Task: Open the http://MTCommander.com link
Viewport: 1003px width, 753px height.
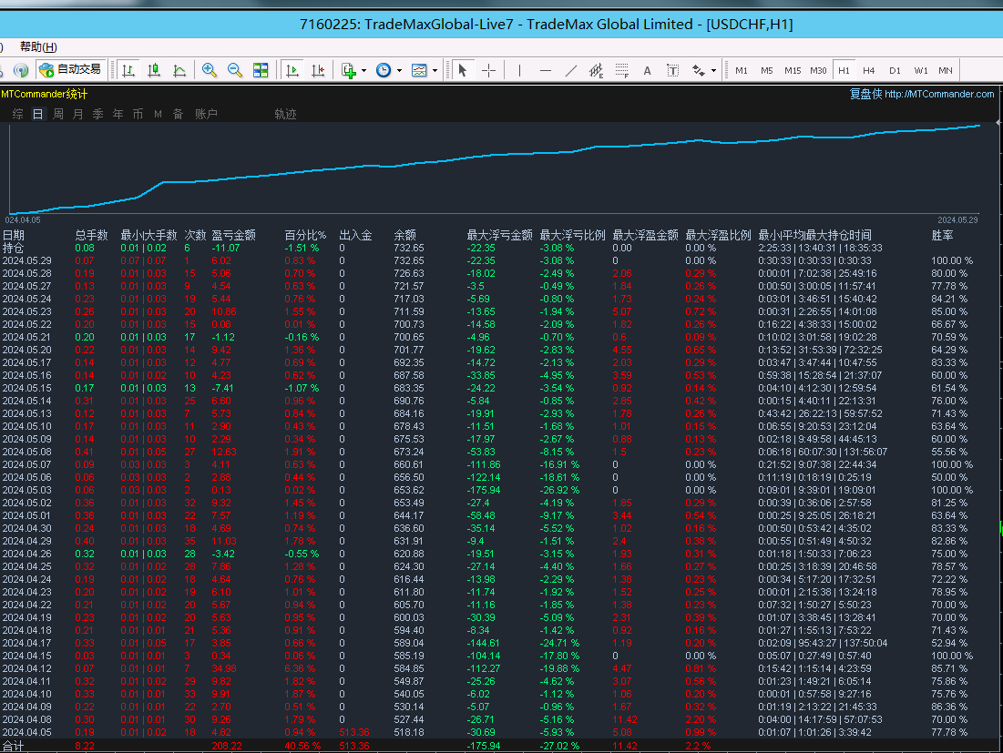Action: click(x=939, y=94)
